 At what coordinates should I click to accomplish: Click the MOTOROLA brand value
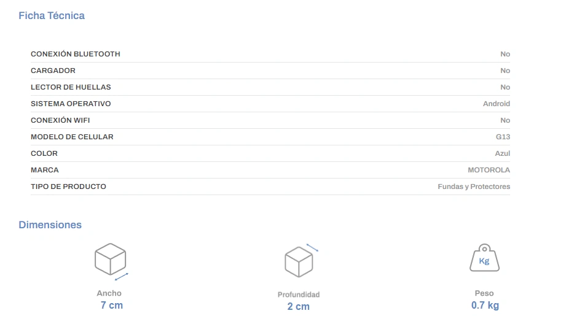[489, 170]
